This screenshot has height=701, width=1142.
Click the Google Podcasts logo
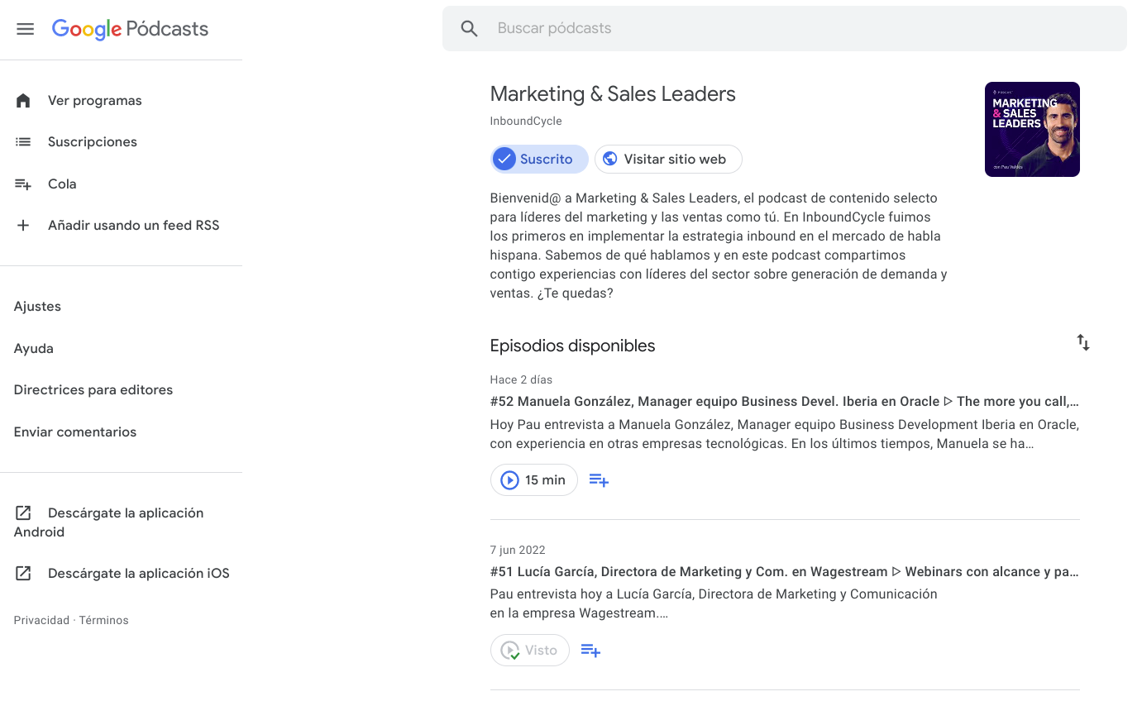tap(130, 29)
